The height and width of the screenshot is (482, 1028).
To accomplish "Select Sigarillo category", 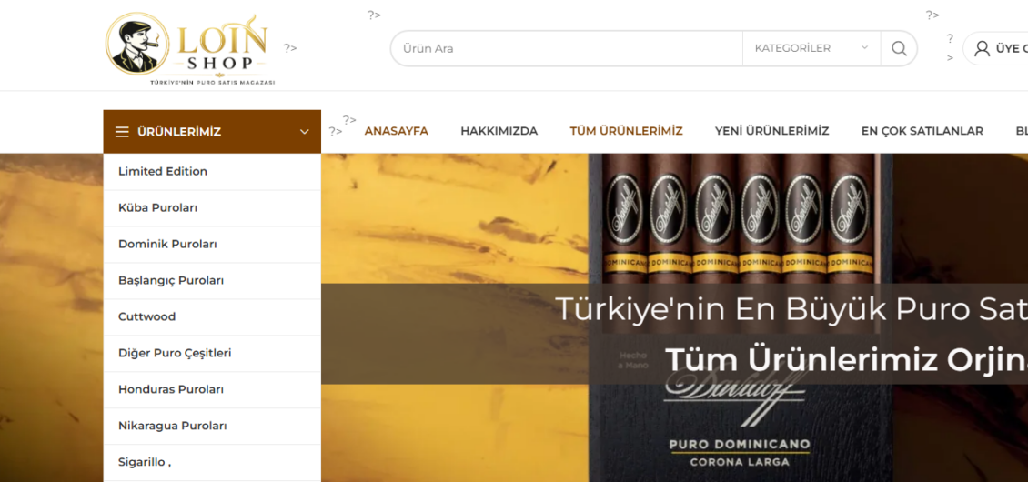I will coord(212,462).
